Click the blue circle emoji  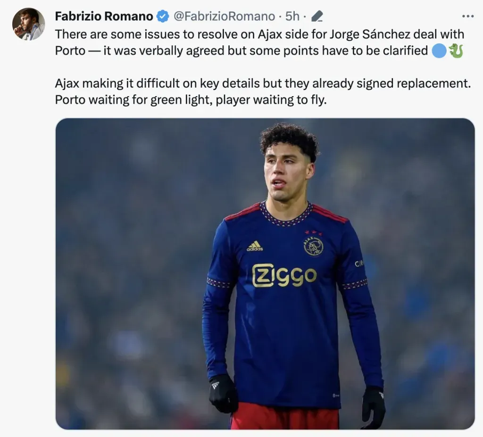pyautogui.click(x=439, y=50)
